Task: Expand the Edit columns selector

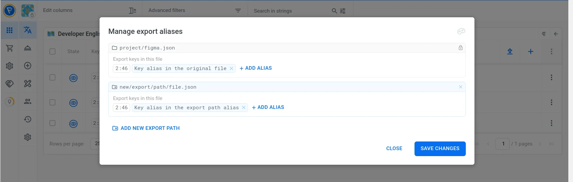Action: coord(90,11)
